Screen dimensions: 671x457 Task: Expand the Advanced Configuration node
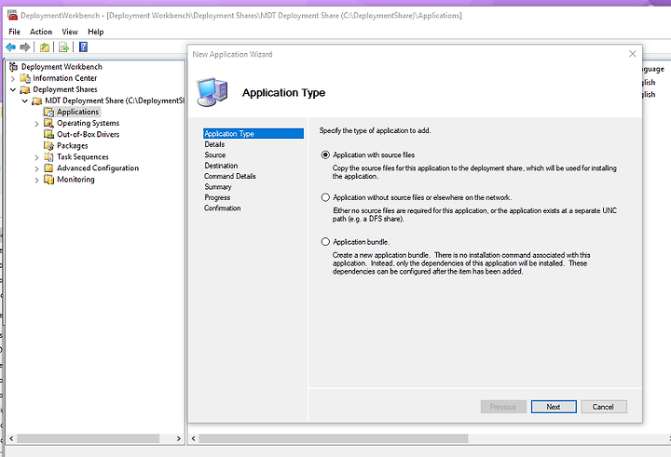[x=36, y=168]
